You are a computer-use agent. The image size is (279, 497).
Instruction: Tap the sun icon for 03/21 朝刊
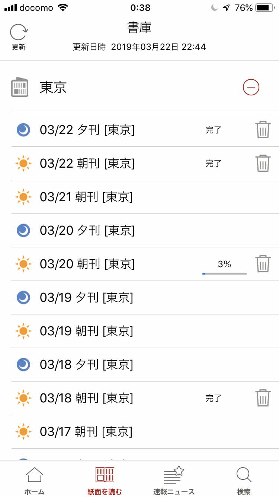tap(23, 197)
